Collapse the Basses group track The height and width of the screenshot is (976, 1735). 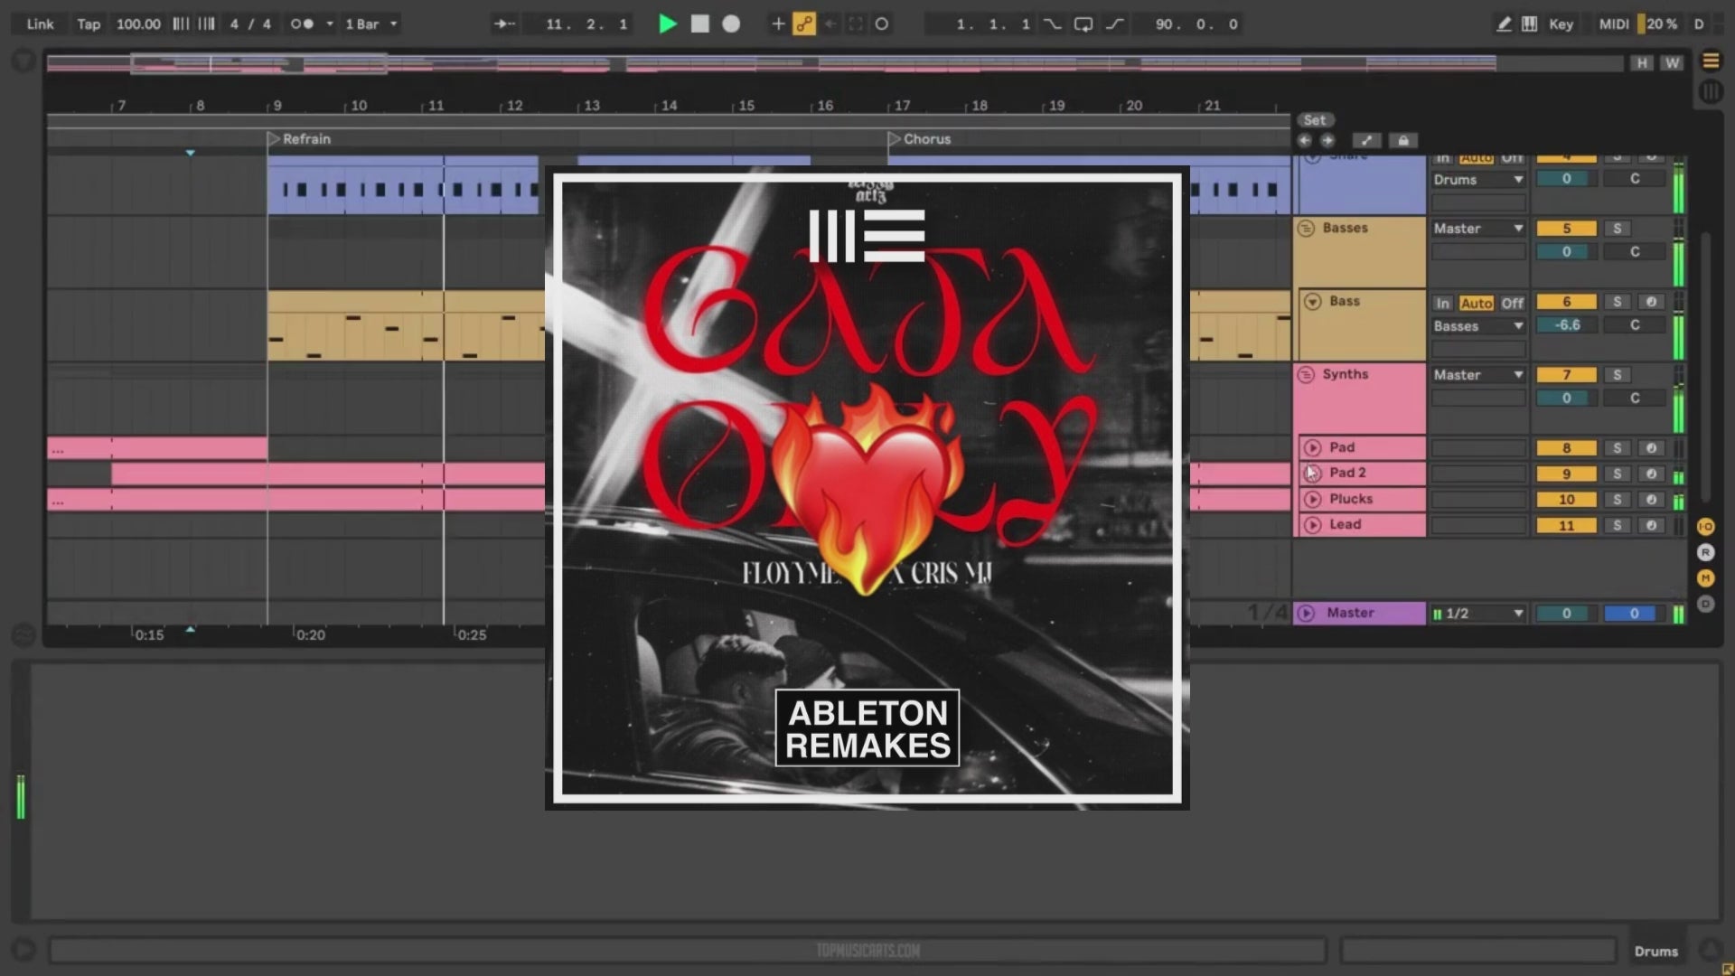tap(1306, 229)
